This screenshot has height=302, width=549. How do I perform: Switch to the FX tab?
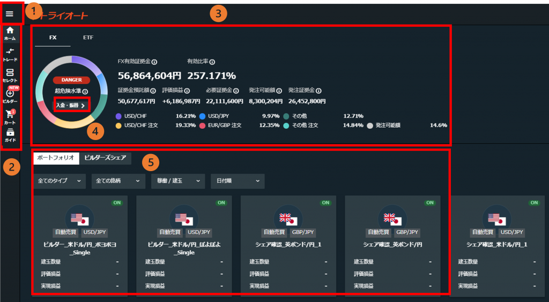pyautogui.click(x=53, y=38)
